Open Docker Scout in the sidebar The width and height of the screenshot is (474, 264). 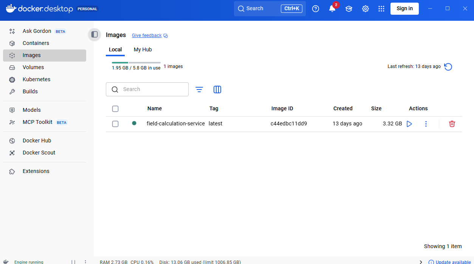(x=45, y=153)
